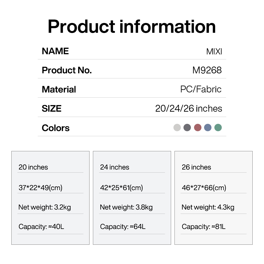Select the light gray color swatch
Screen dimensions: 264x264
[177, 128]
